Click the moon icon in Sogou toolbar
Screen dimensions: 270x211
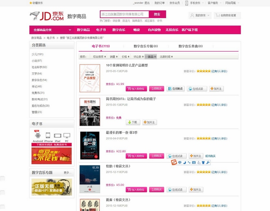[x=184, y=162]
